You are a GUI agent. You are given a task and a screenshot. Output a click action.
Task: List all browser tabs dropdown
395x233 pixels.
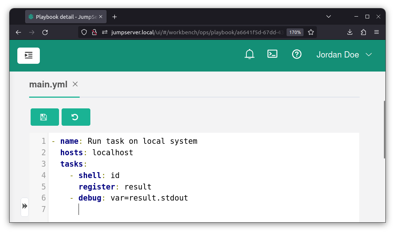coord(329,17)
